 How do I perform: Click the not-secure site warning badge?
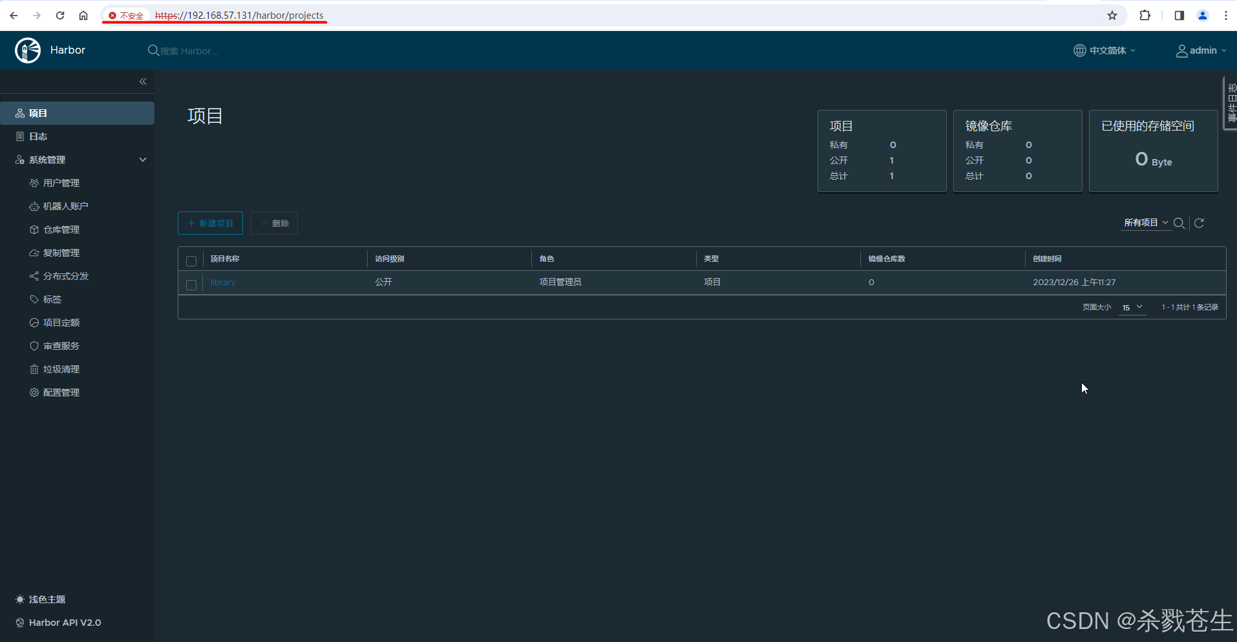coord(126,16)
